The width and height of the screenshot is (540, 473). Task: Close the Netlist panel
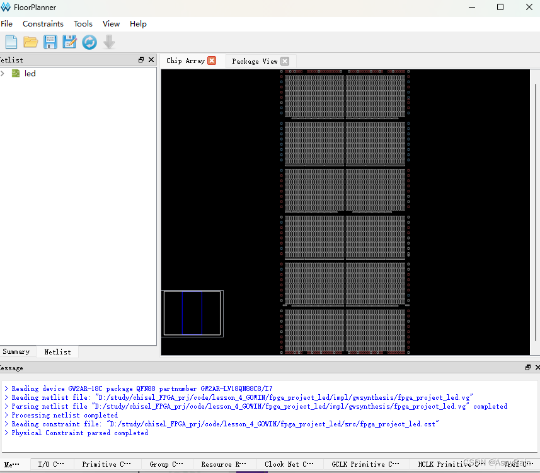coord(151,60)
